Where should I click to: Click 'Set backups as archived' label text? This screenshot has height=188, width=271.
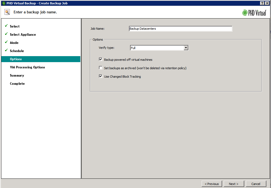pos(145,68)
